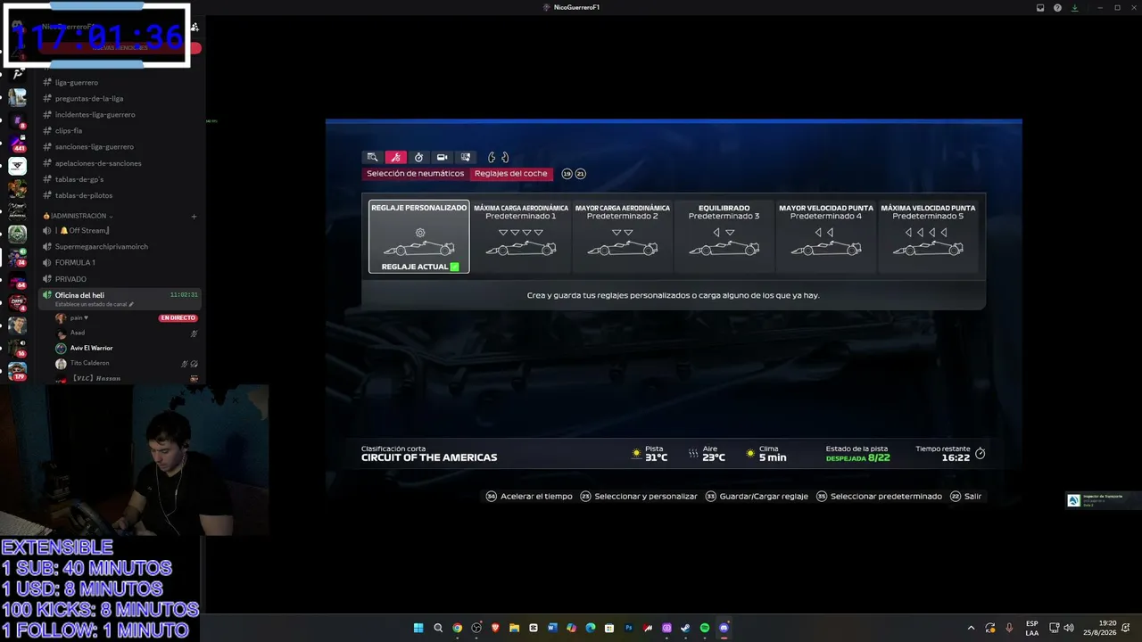Open the camera settings tab icon
Image resolution: width=1142 pixels, height=642 pixels.
[x=443, y=158]
